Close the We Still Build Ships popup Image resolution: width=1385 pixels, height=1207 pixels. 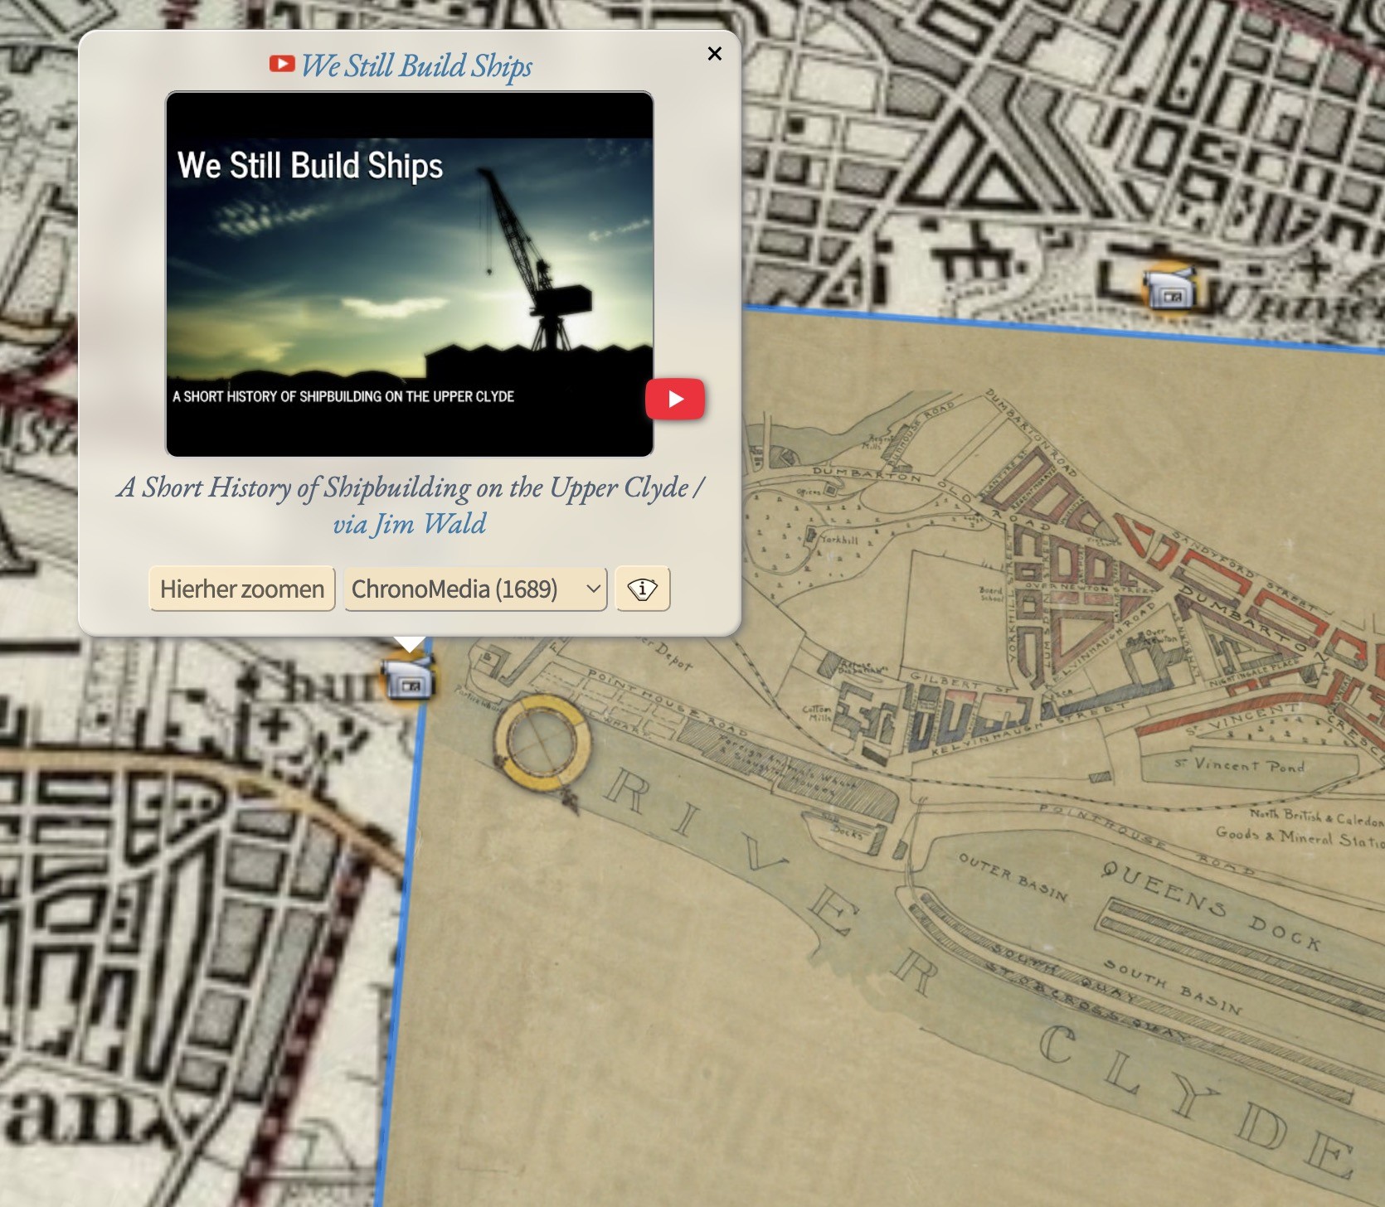click(x=714, y=54)
